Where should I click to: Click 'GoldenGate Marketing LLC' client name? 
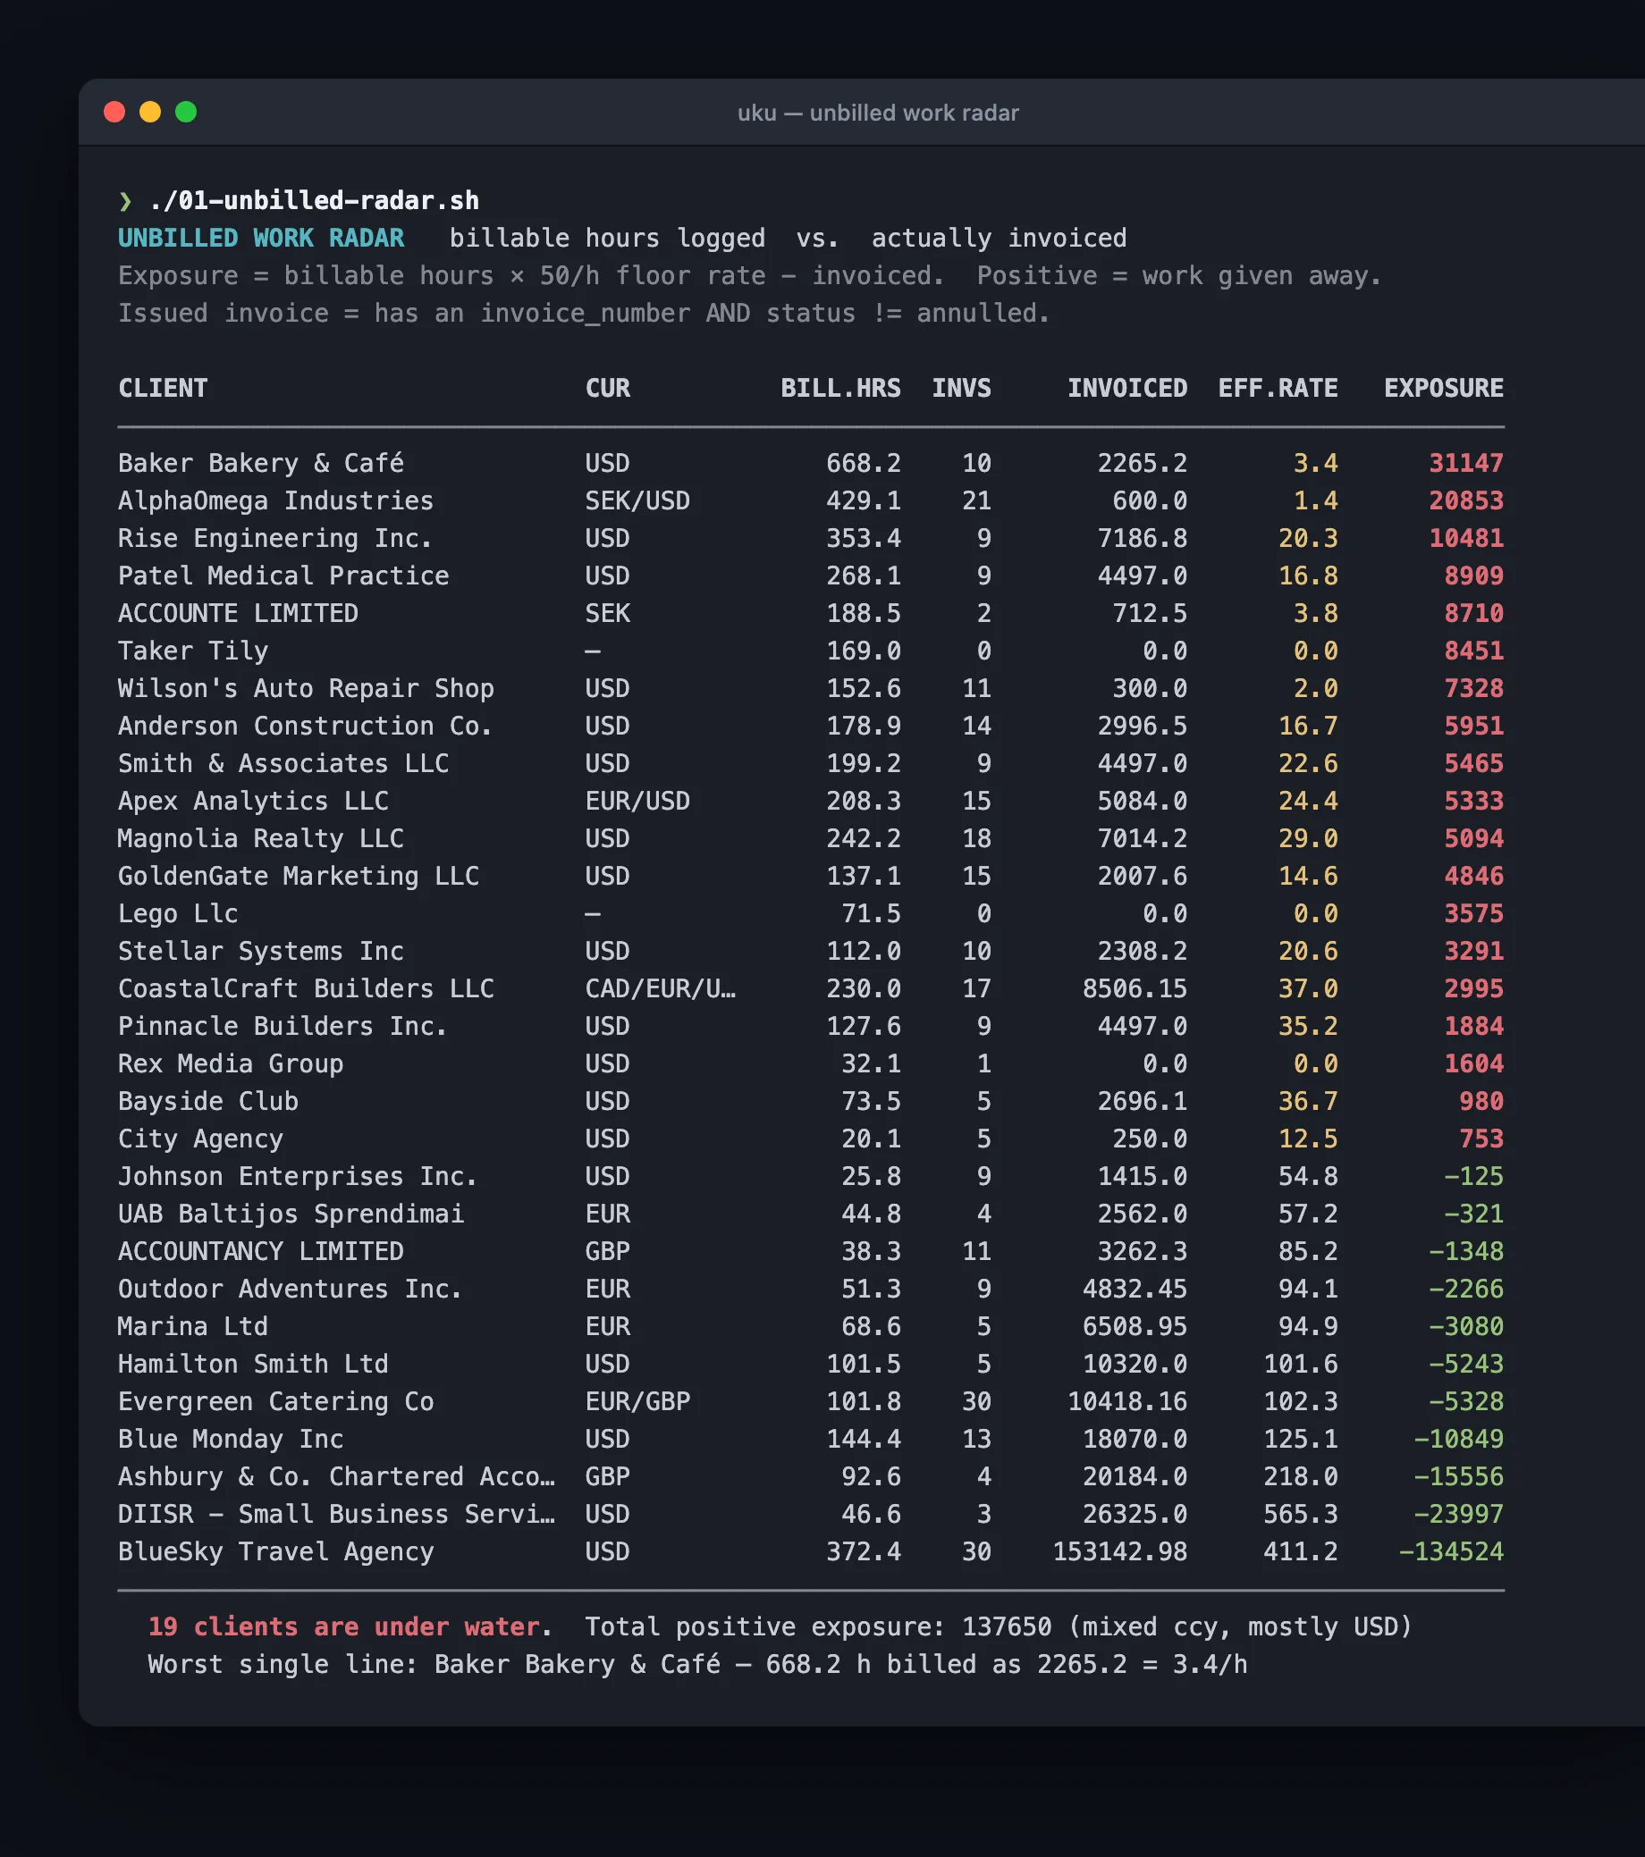(x=299, y=876)
